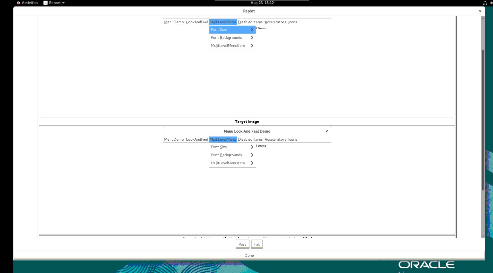
Task: Click Font Size chevron in Target Image
Action: tap(252, 147)
